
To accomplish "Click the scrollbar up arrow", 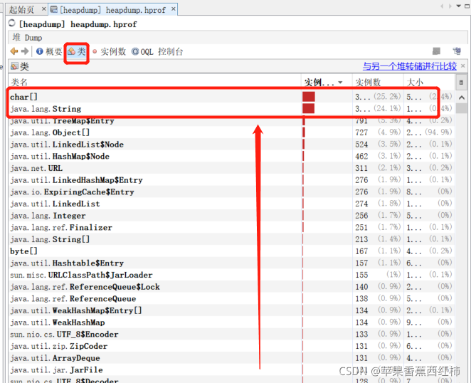I will 462,98.
